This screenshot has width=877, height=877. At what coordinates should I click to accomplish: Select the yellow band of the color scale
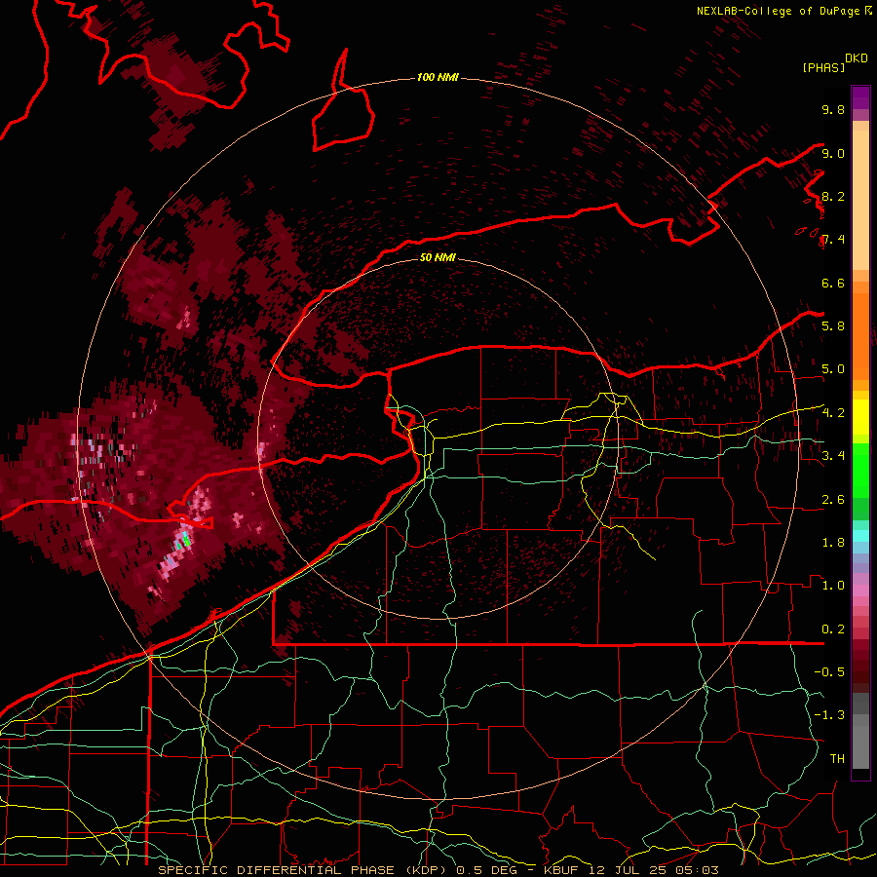tap(860, 417)
